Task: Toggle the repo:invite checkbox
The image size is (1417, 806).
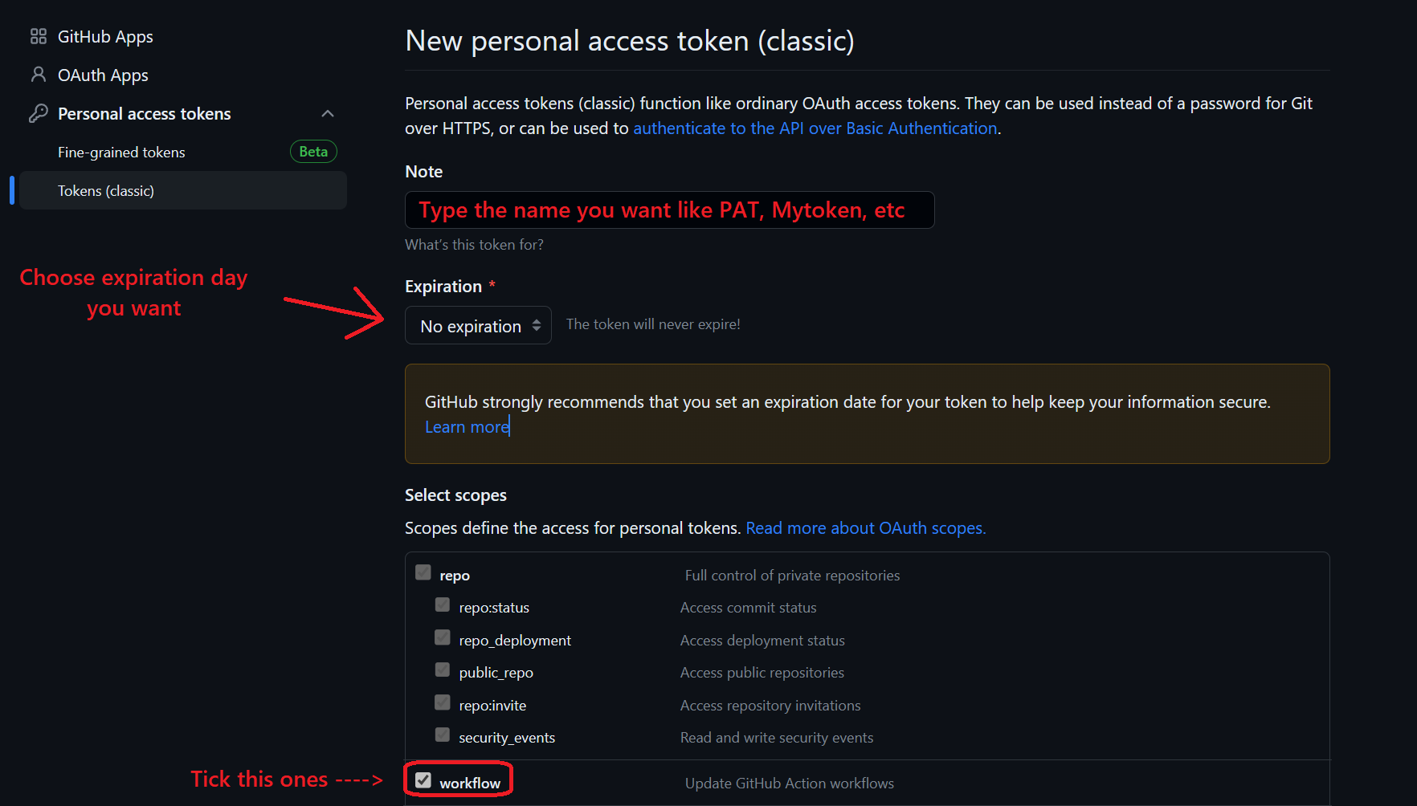Action: (443, 702)
